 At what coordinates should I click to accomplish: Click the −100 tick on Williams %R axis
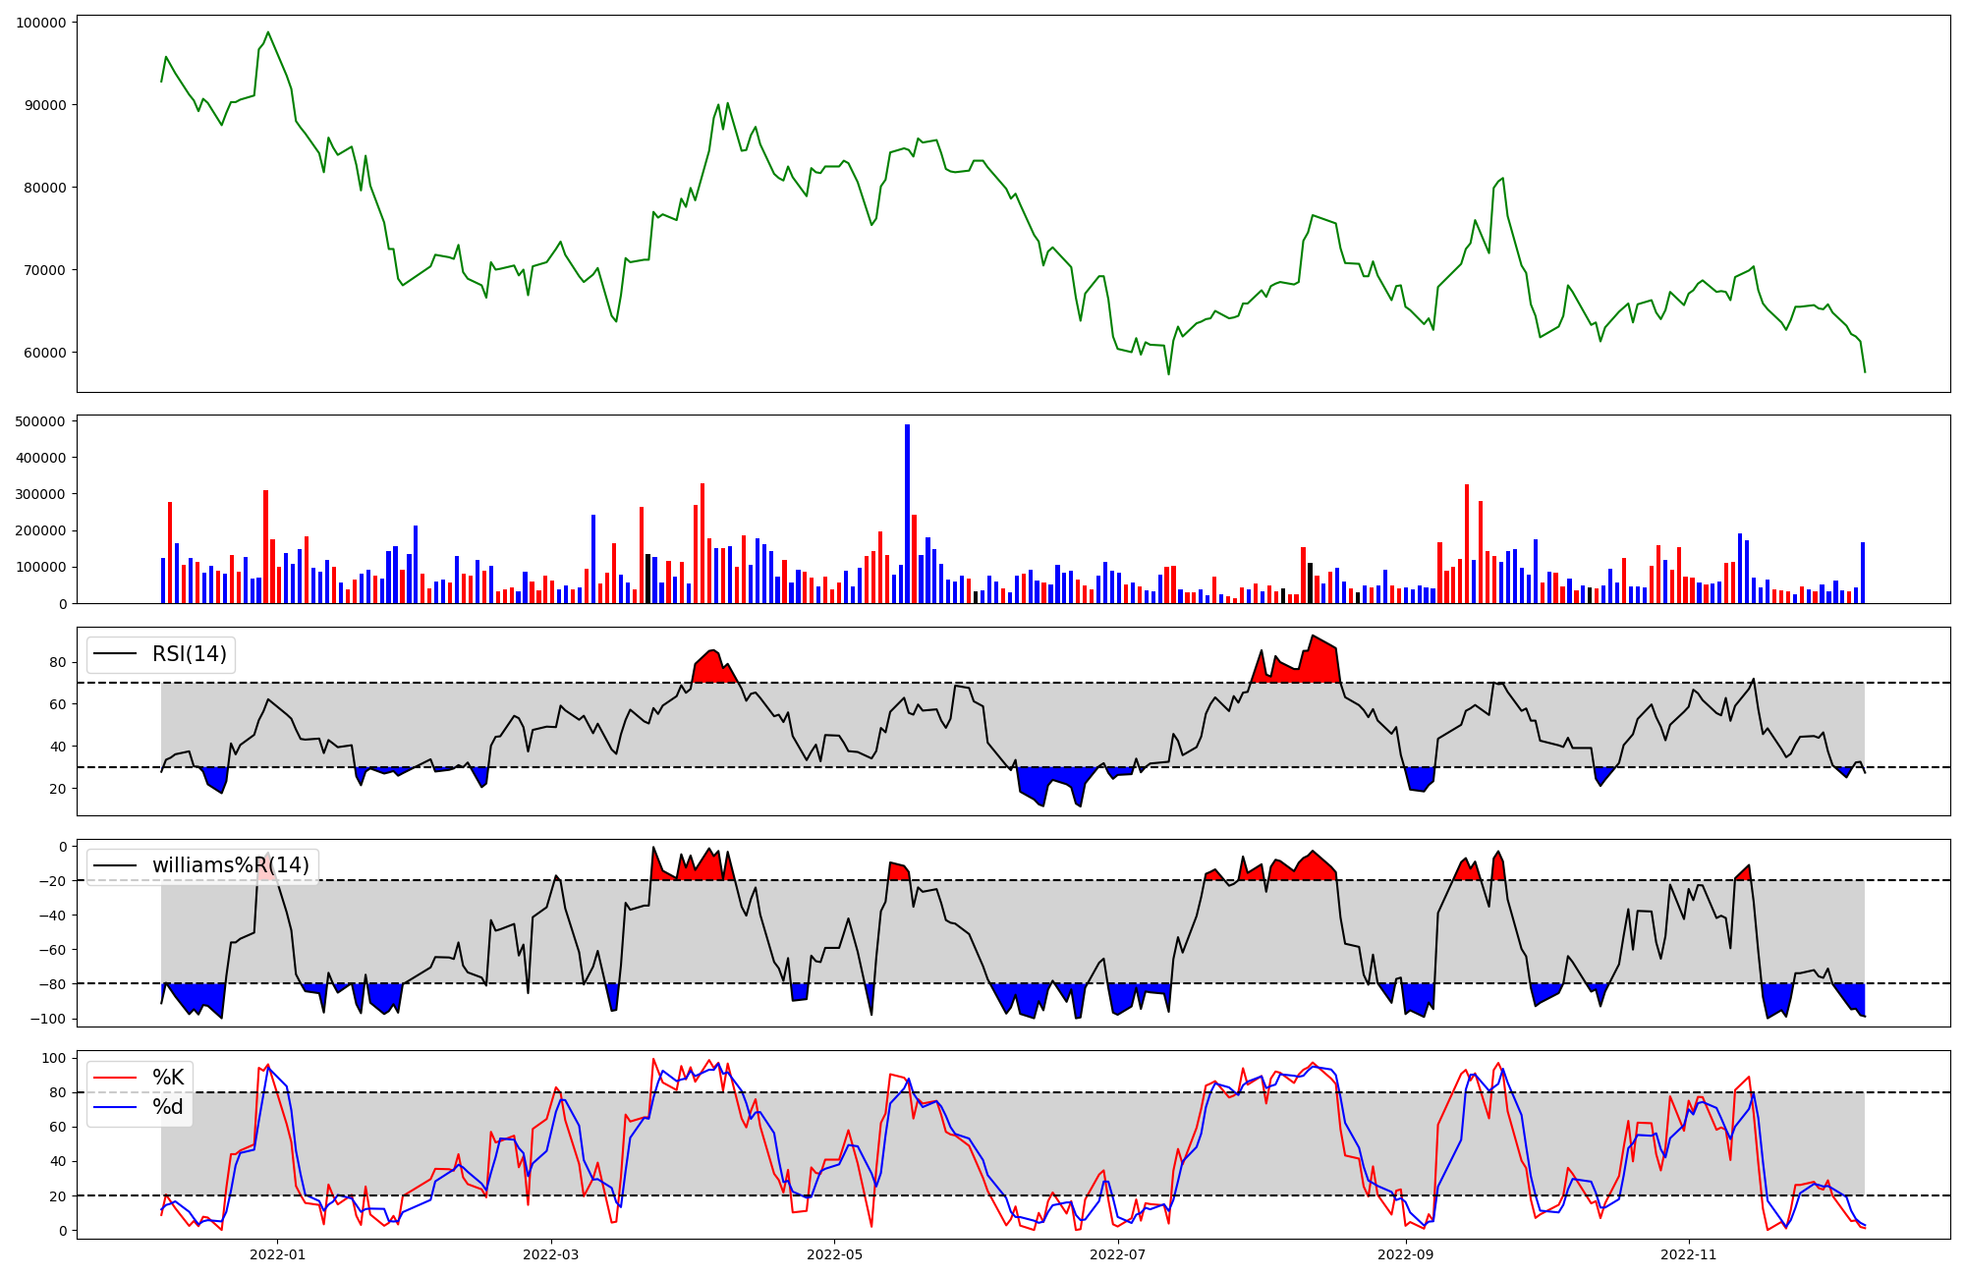click(x=49, y=1019)
